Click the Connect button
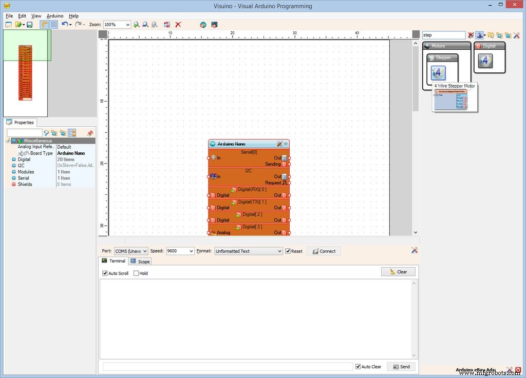Viewport: 526px width, 378px height. click(x=324, y=251)
